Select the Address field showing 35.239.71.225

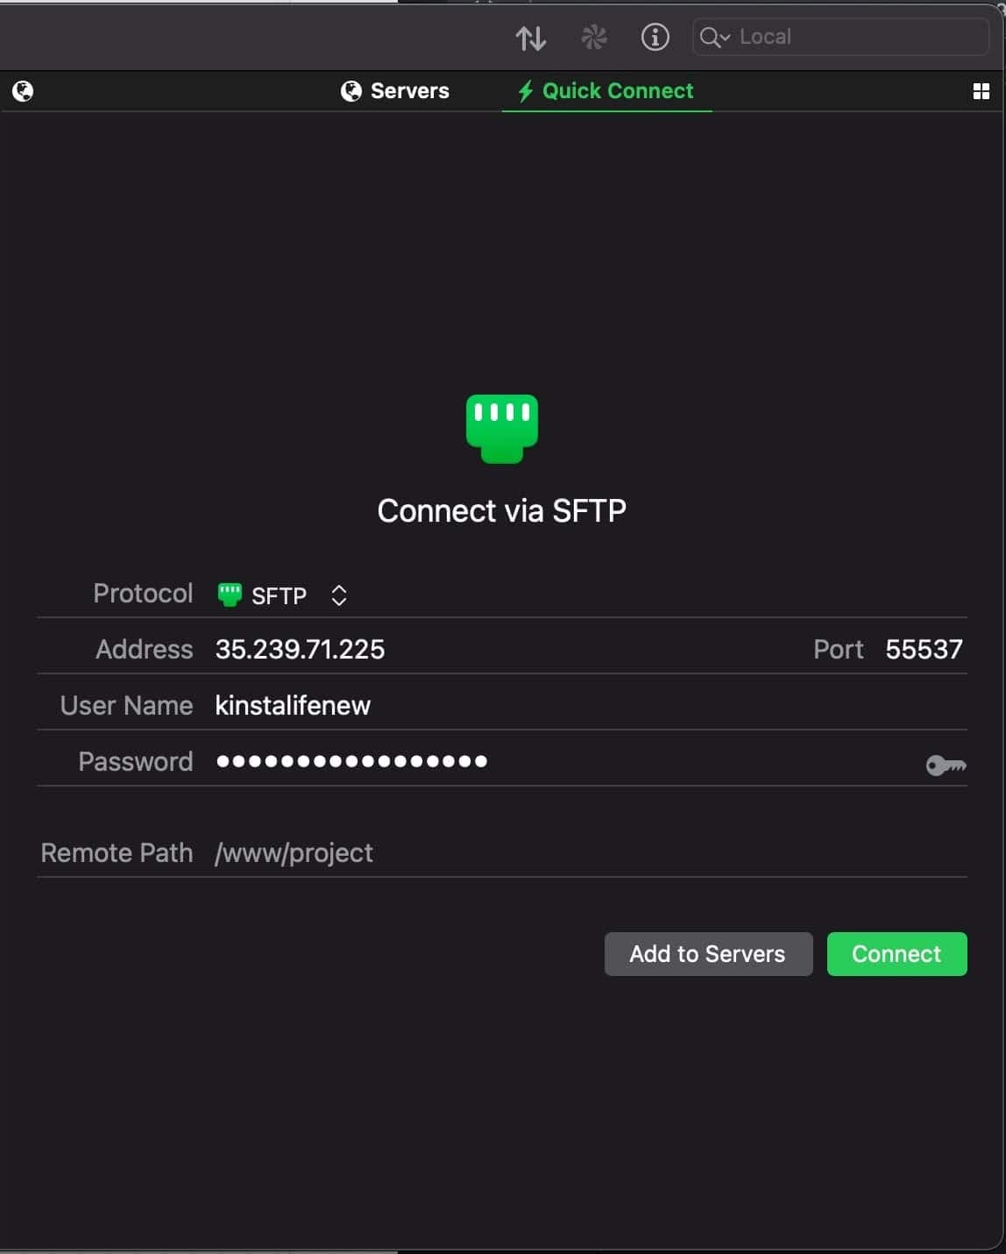pos(300,650)
